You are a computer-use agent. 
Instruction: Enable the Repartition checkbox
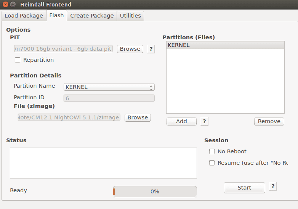(x=18, y=60)
